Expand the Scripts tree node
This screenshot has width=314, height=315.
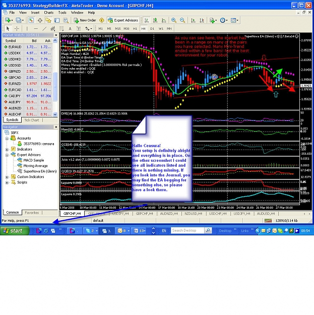click(7, 182)
